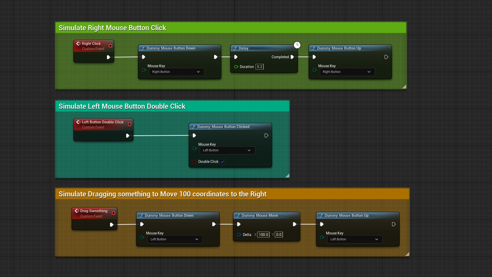Click the red delegate pin on Right Click event

110,46
